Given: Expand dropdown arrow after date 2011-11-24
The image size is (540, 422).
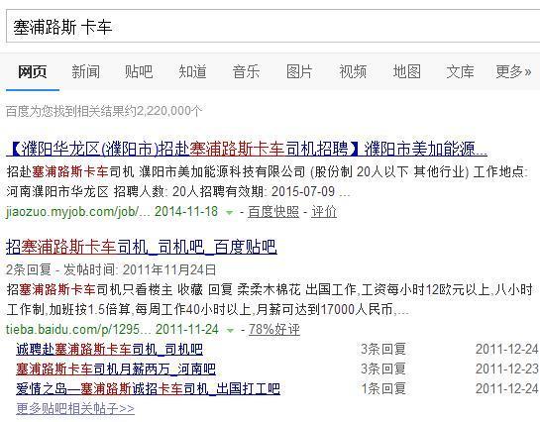Looking at the screenshot, I should (230, 331).
